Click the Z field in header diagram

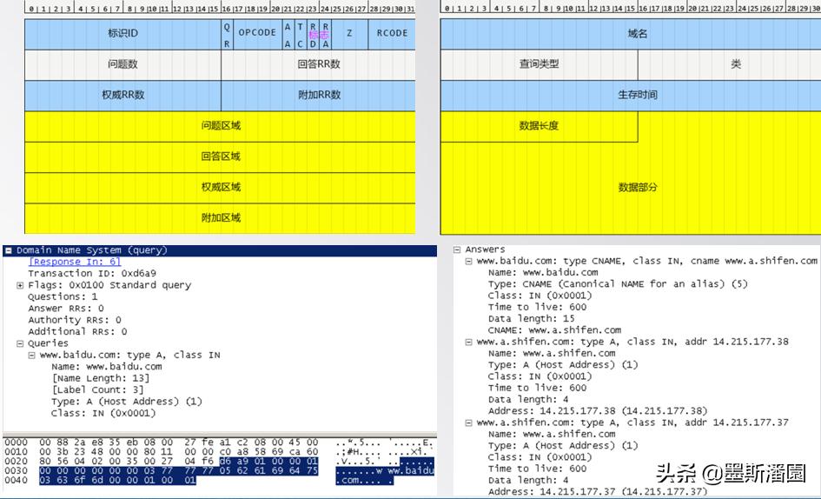tap(350, 34)
